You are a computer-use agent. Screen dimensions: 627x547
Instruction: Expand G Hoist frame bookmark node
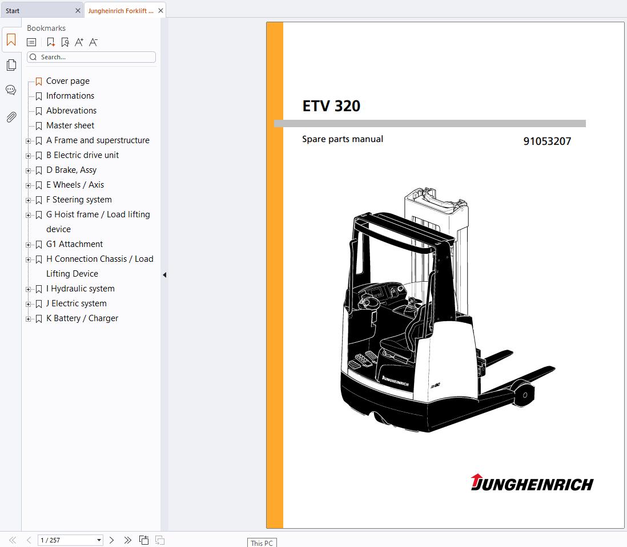pyautogui.click(x=28, y=215)
